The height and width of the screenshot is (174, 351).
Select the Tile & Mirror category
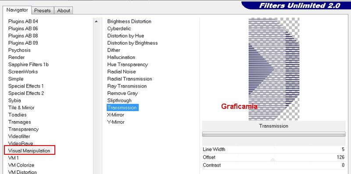pos(21,108)
